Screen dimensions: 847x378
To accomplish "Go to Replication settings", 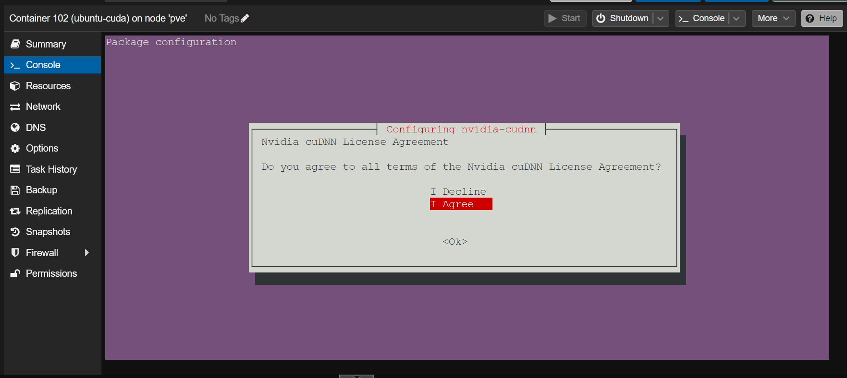I will click(x=52, y=211).
